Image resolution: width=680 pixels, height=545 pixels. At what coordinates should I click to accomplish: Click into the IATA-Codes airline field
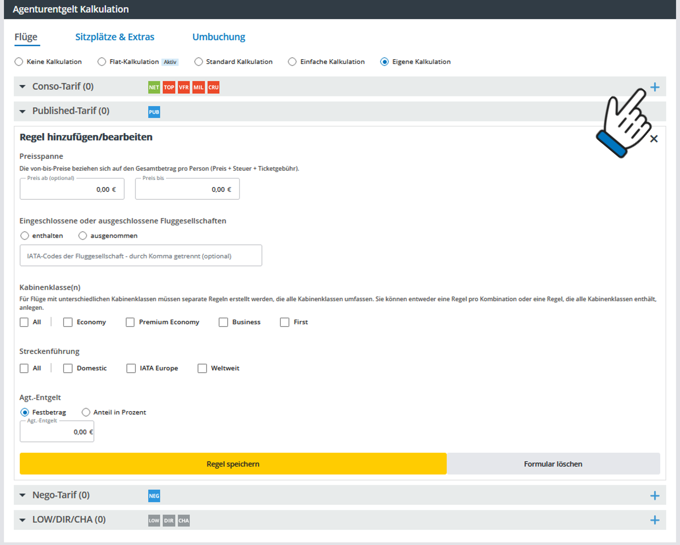click(141, 256)
